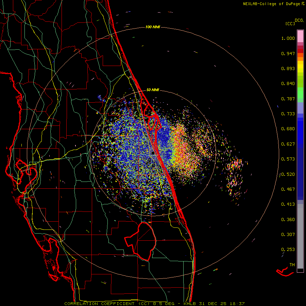Click the DCG label above the color bar
306x306 pixels.
pos(299,20)
